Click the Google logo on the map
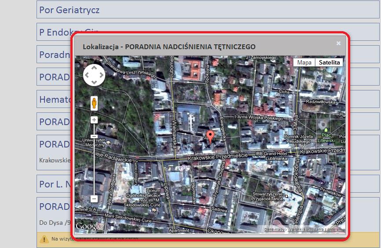 [x=89, y=226]
